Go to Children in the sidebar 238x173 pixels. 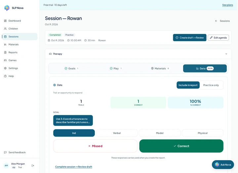[20, 29]
